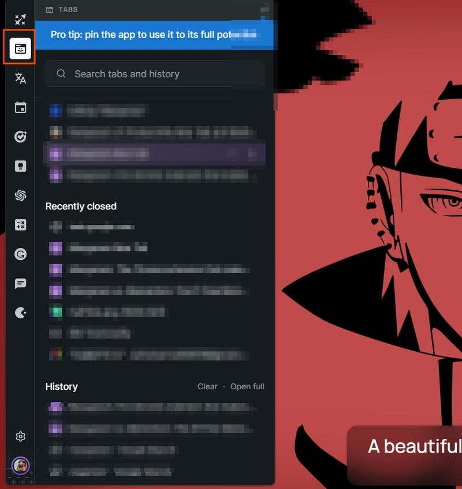
Task: Launch the Pac-Man game icon
Action: tap(20, 313)
